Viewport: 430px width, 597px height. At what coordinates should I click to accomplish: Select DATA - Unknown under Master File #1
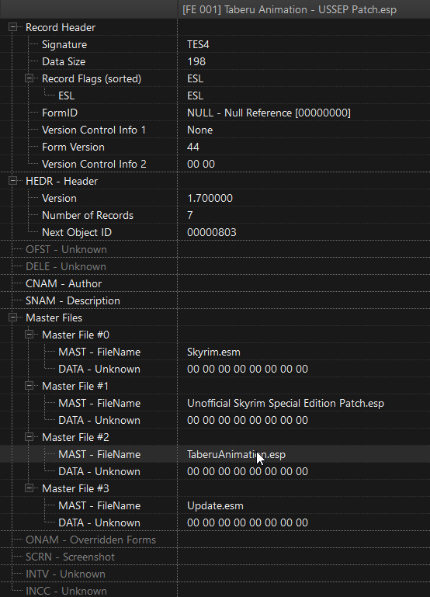tap(99, 420)
